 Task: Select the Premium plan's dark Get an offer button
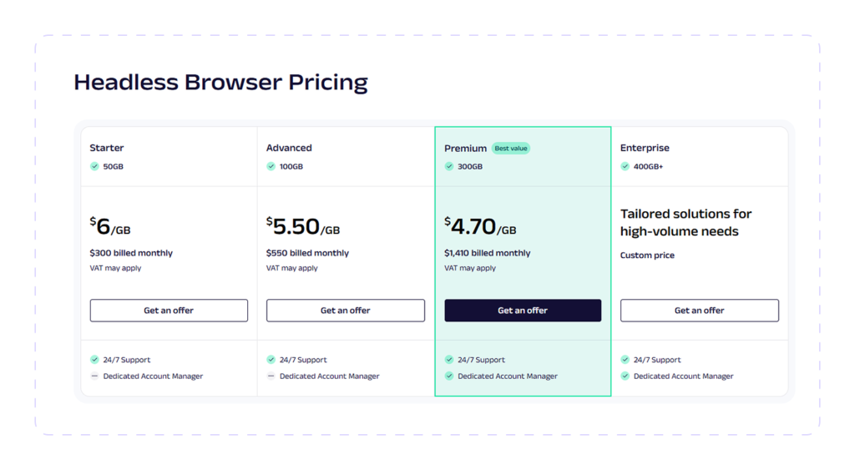tap(523, 311)
